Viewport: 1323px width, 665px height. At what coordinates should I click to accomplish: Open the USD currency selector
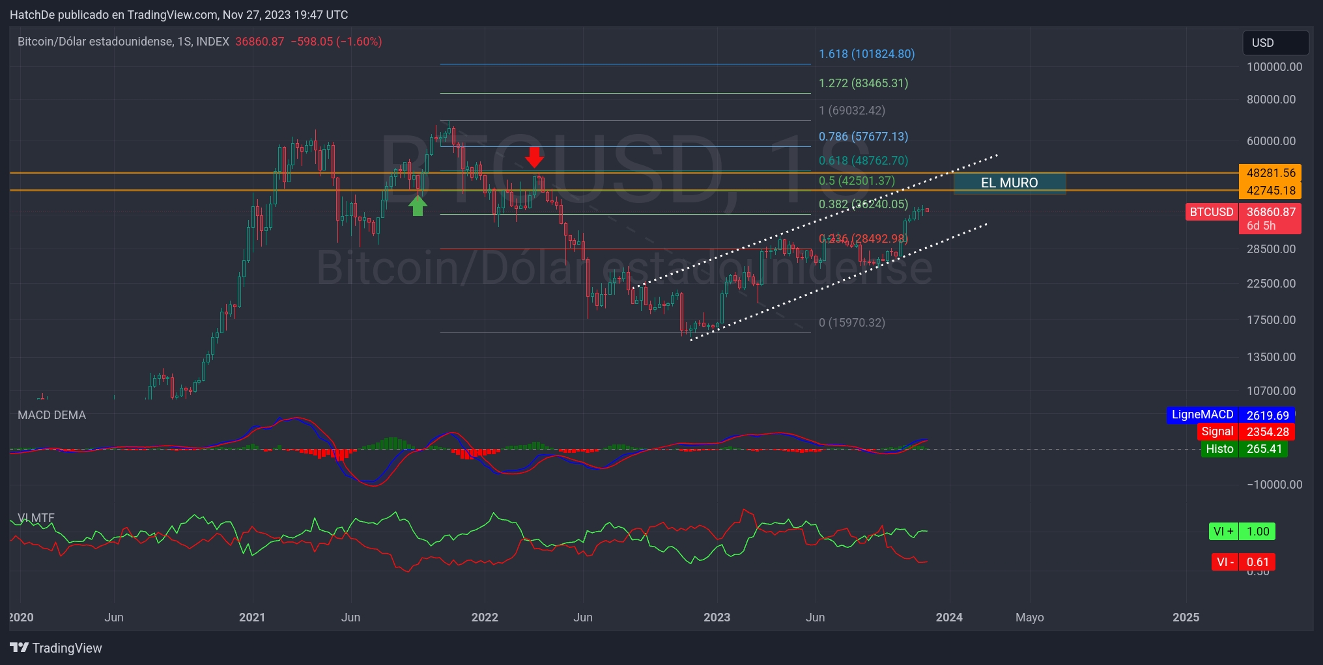pyautogui.click(x=1275, y=43)
